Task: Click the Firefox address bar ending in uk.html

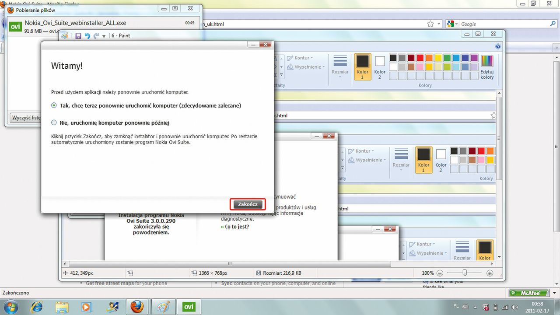Action: click(x=313, y=24)
